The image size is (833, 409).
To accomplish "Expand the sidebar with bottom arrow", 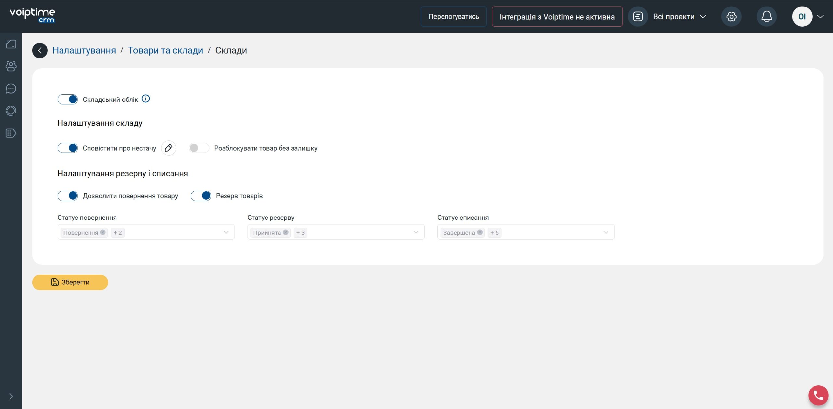I will [11, 396].
